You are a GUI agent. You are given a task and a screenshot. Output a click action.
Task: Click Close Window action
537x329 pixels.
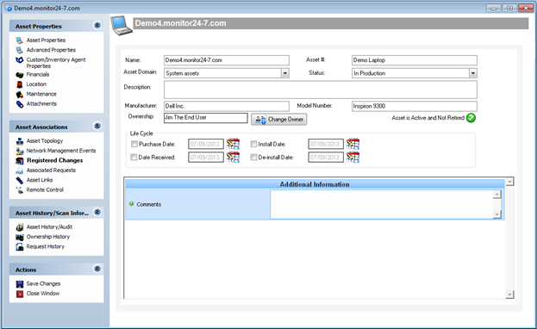pyautogui.click(x=43, y=294)
